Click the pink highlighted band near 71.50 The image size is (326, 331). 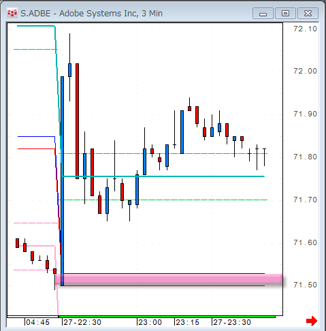[x=169, y=279]
